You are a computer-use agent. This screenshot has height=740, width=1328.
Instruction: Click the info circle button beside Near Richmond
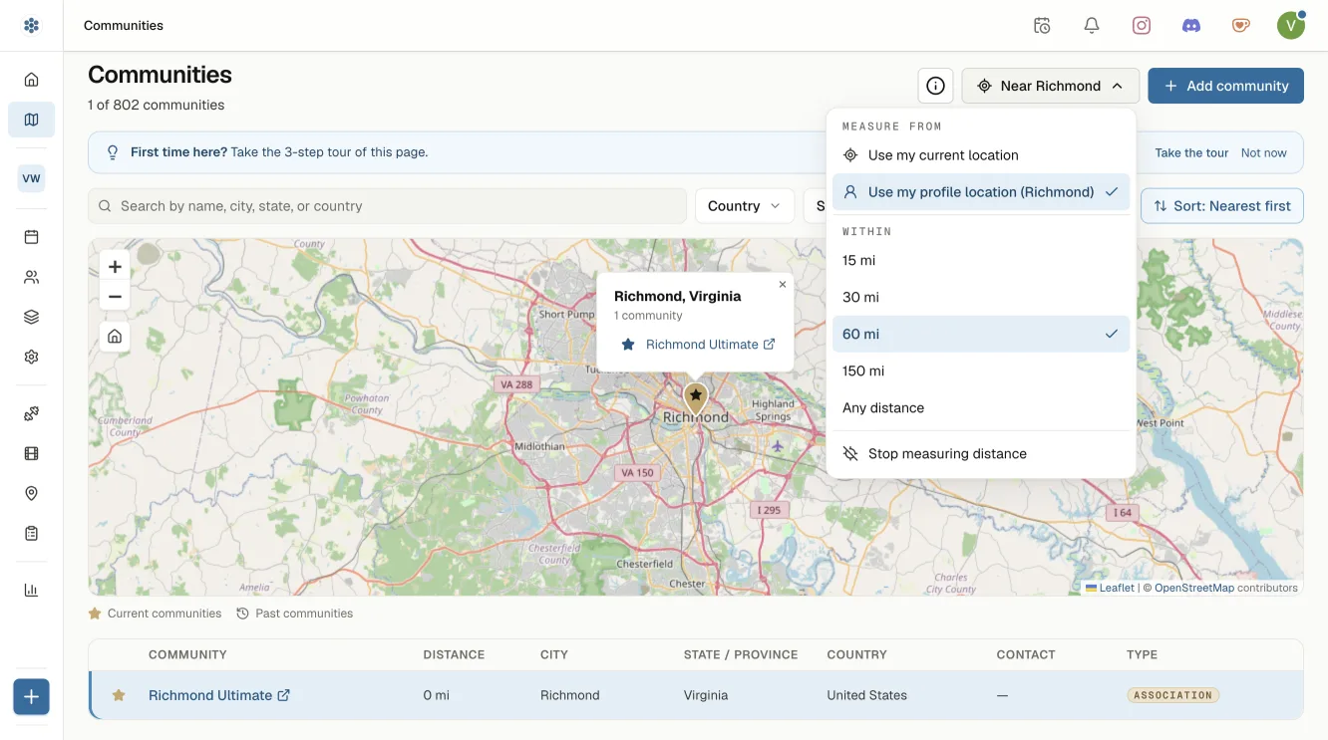pos(935,86)
